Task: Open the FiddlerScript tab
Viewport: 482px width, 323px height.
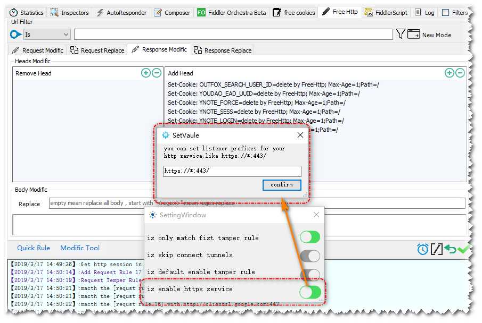Action: coord(386,13)
